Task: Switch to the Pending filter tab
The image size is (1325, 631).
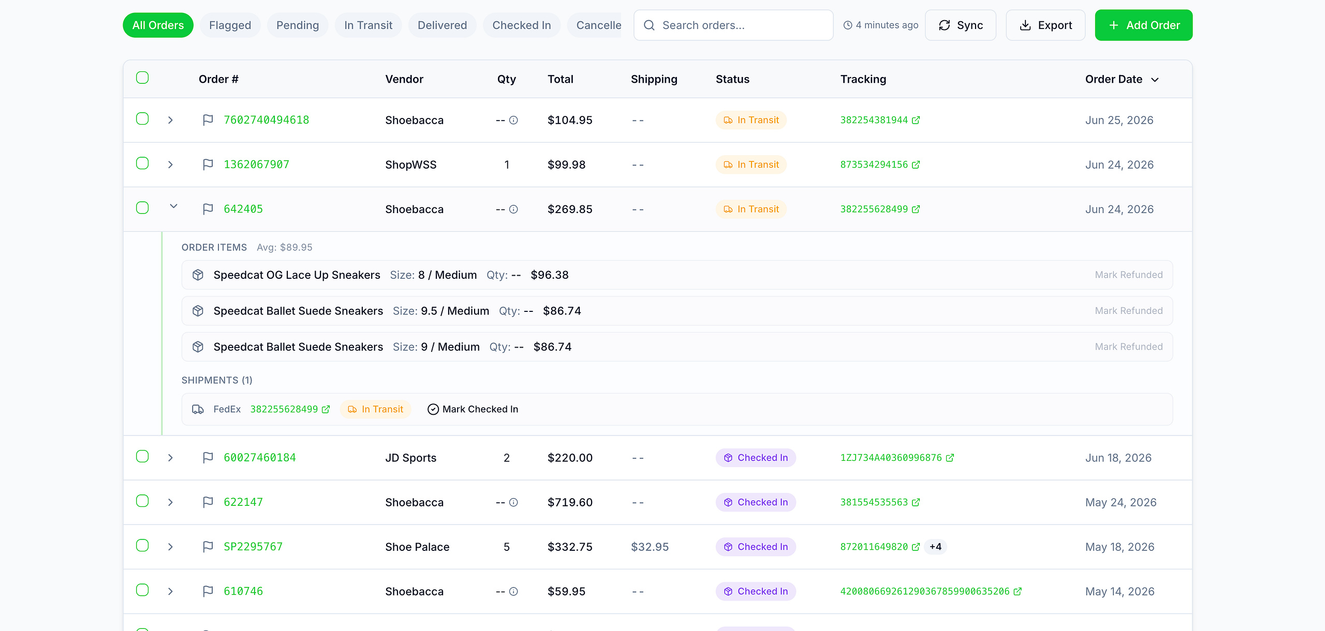Action: [297, 25]
